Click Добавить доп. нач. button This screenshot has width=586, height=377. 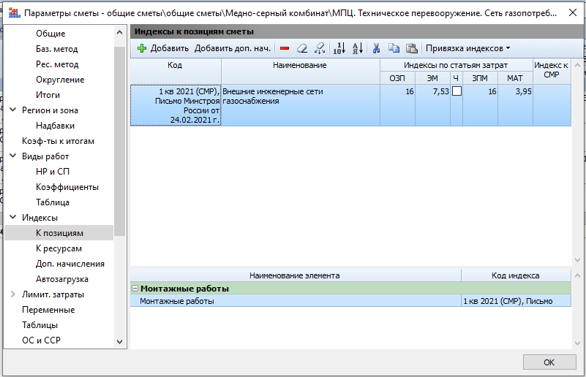pos(232,48)
